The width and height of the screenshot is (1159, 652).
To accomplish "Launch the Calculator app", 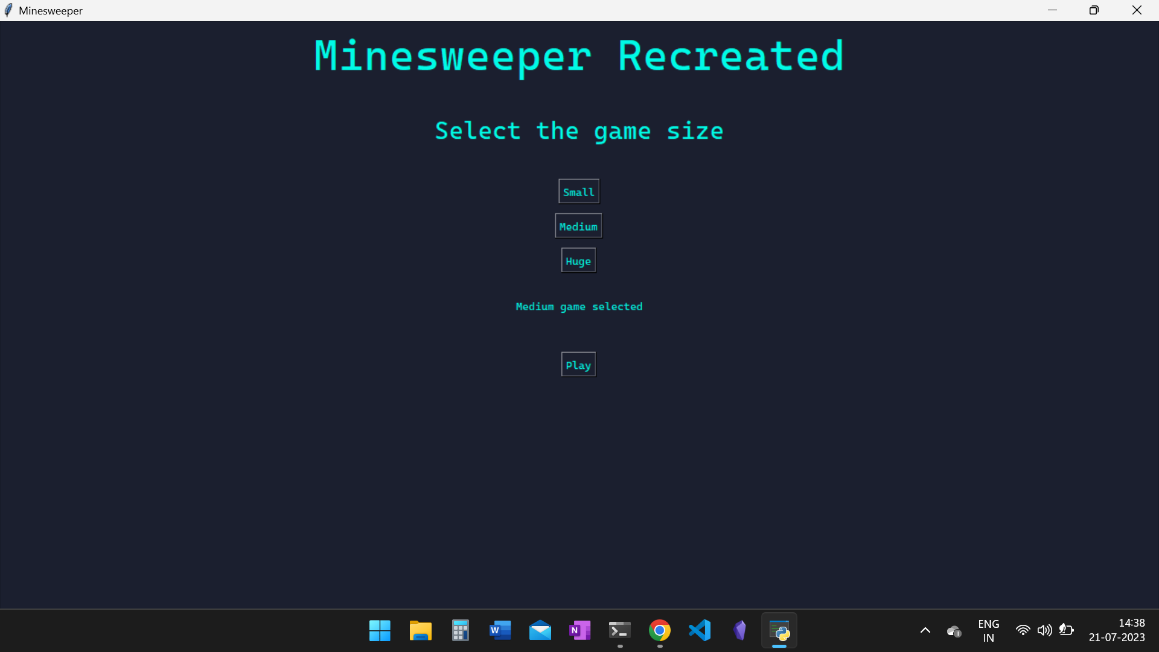I will (x=460, y=630).
